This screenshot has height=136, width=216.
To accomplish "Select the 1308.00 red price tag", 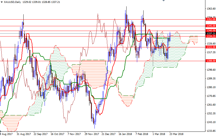I will coord(211,61).
